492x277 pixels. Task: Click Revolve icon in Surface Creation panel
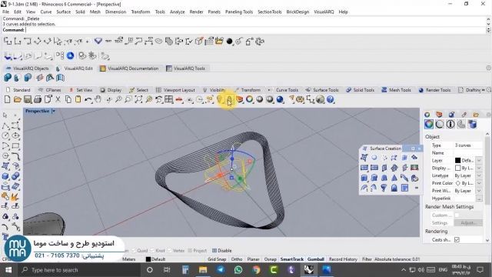(x=384, y=188)
